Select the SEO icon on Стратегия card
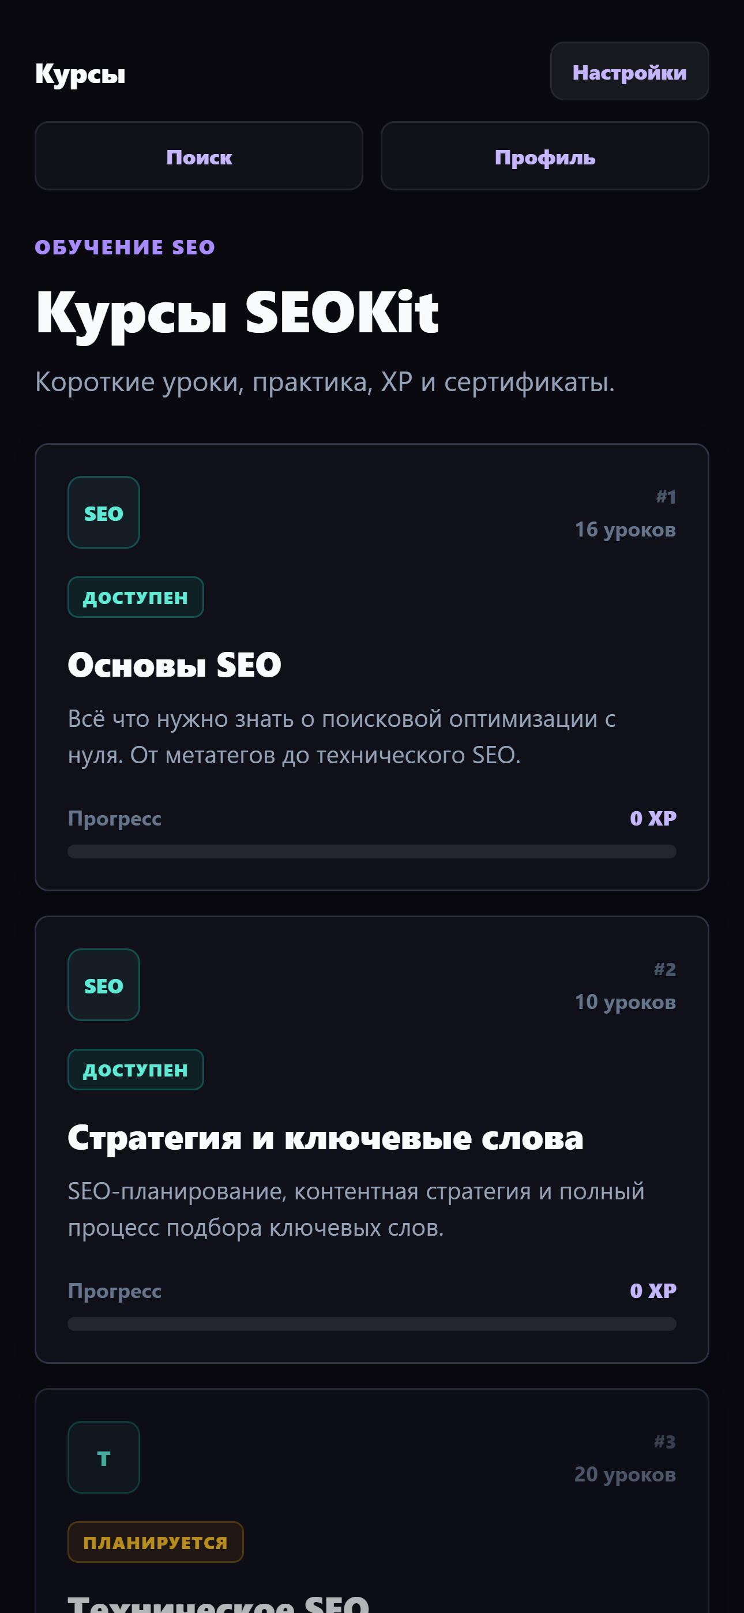This screenshot has width=744, height=1613. (x=103, y=984)
